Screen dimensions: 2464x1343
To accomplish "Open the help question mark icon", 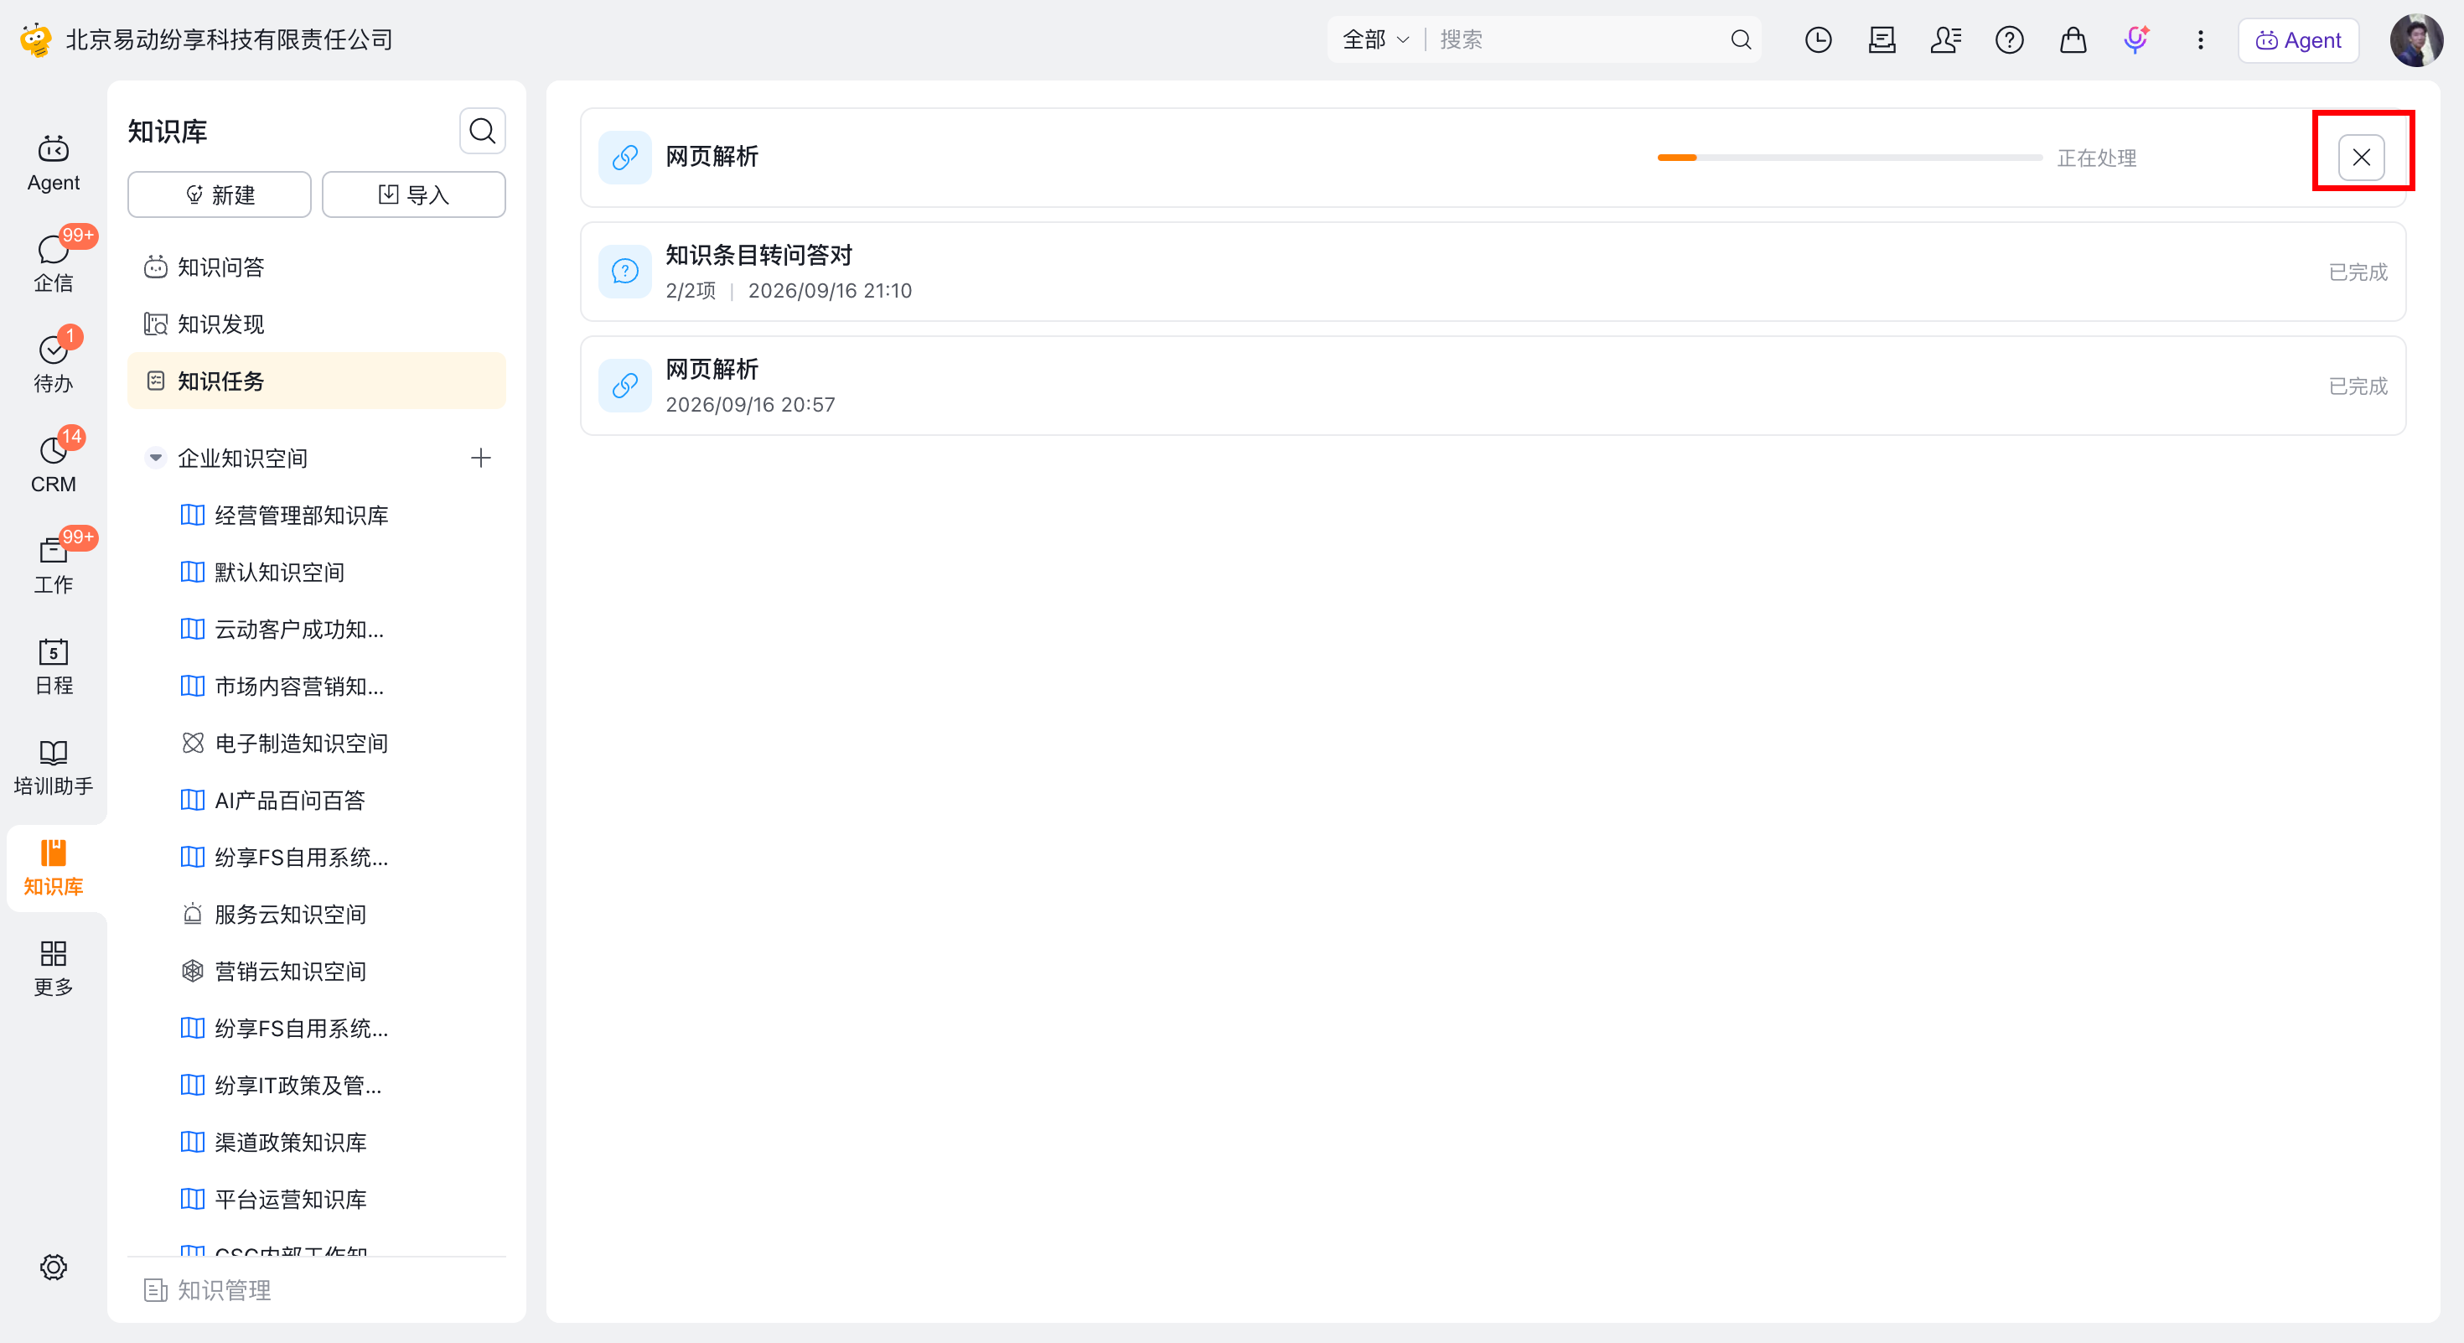I will (x=2009, y=40).
